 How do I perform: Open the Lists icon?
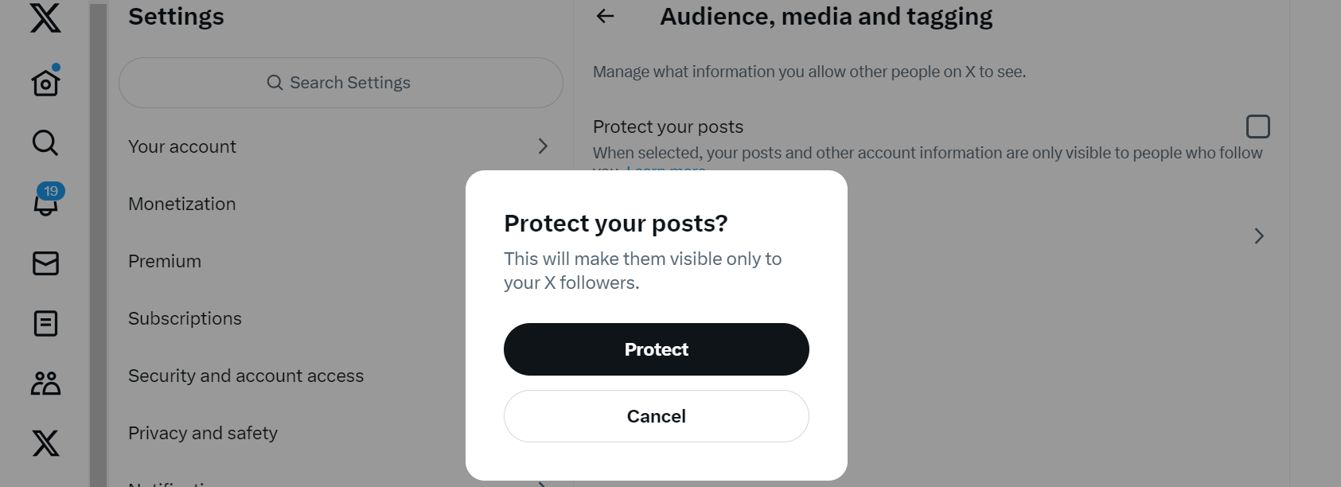(45, 324)
